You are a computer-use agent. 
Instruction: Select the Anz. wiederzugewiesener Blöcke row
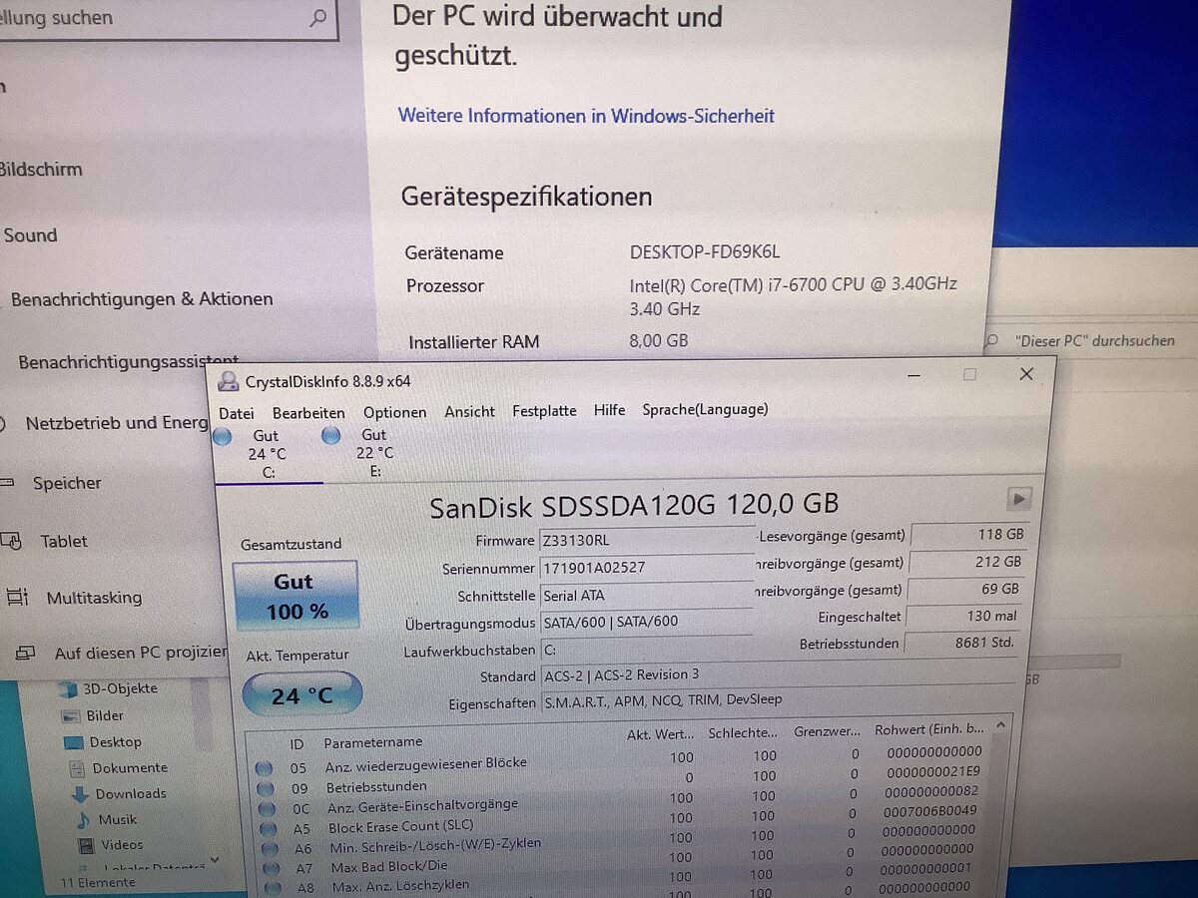tap(619, 761)
